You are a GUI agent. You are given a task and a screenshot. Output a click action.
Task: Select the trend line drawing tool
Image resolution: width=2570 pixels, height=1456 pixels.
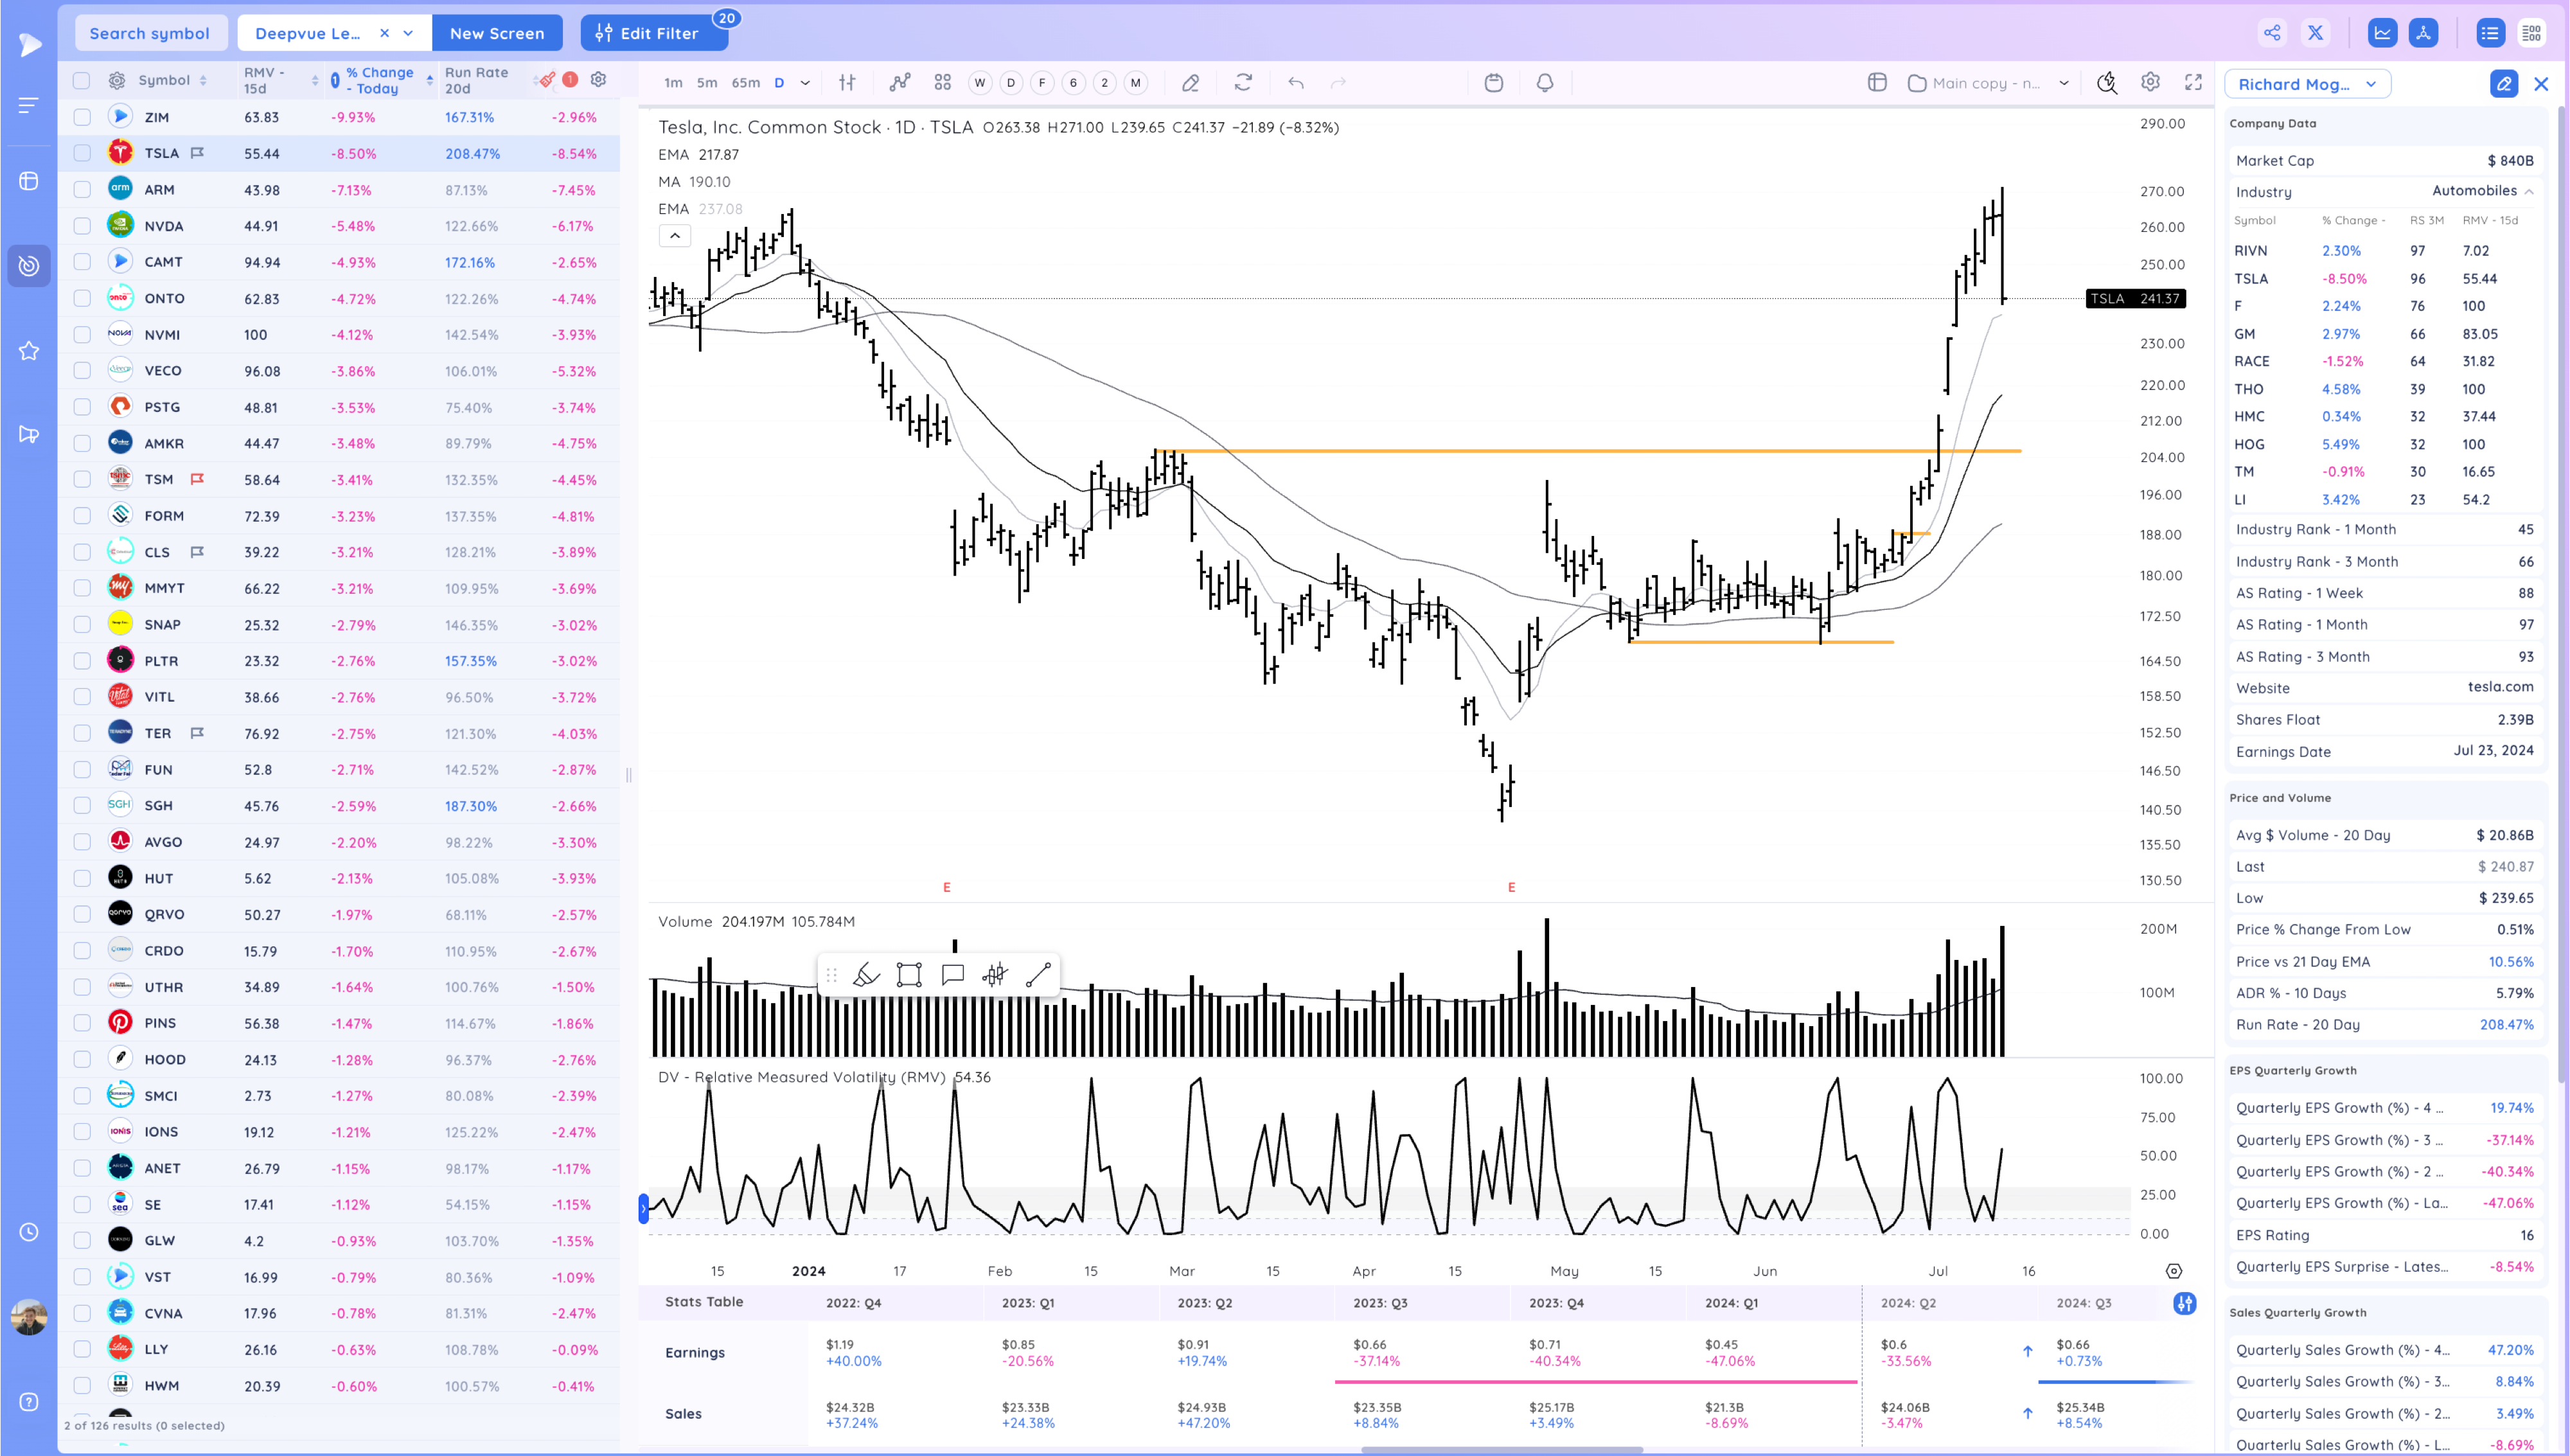[1038, 975]
